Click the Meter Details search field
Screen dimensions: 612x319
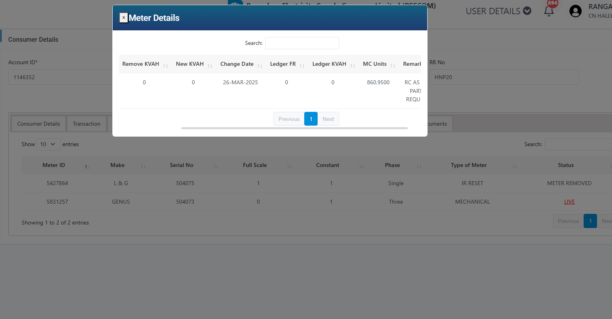pos(302,43)
